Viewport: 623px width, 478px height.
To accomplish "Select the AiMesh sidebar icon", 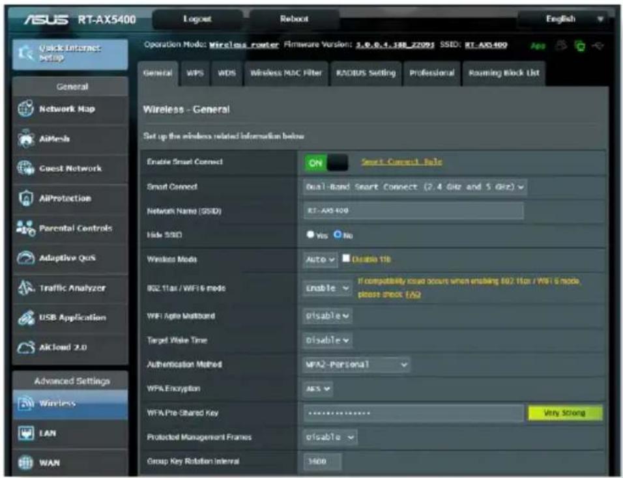I will [25, 139].
